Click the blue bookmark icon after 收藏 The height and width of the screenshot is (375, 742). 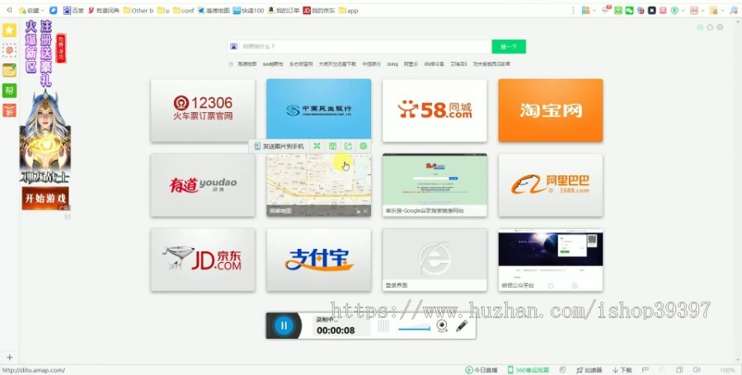point(54,11)
